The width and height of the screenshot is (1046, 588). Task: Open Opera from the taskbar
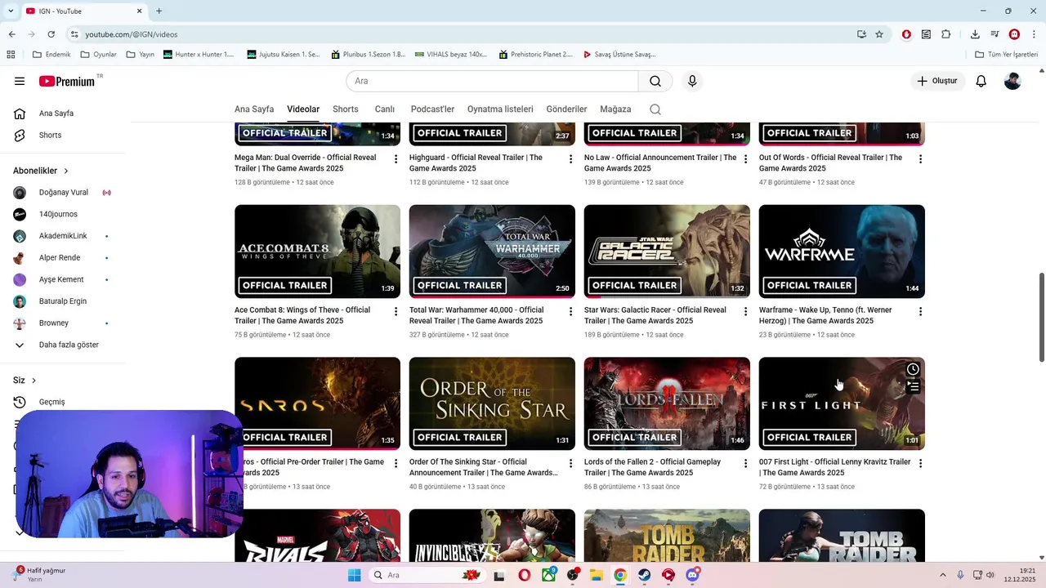click(524, 575)
